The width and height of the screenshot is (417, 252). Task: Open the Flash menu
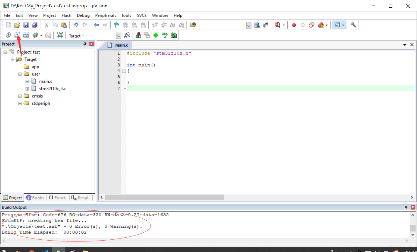coord(66,16)
